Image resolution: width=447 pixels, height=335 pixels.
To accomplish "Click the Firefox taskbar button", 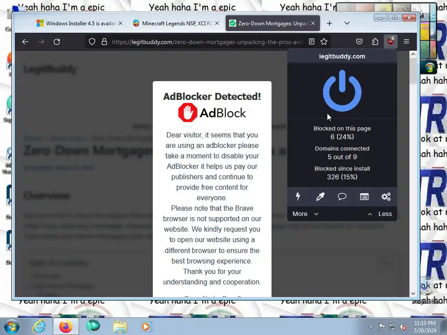I will [65, 326].
